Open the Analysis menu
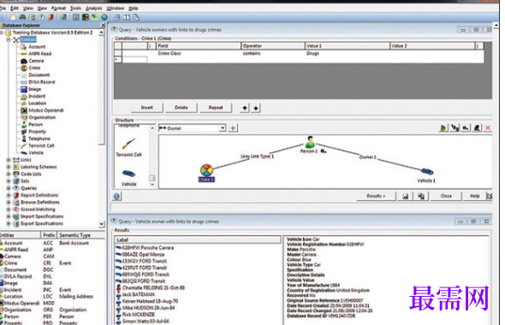The width and height of the screenshot is (505, 325). click(x=93, y=9)
